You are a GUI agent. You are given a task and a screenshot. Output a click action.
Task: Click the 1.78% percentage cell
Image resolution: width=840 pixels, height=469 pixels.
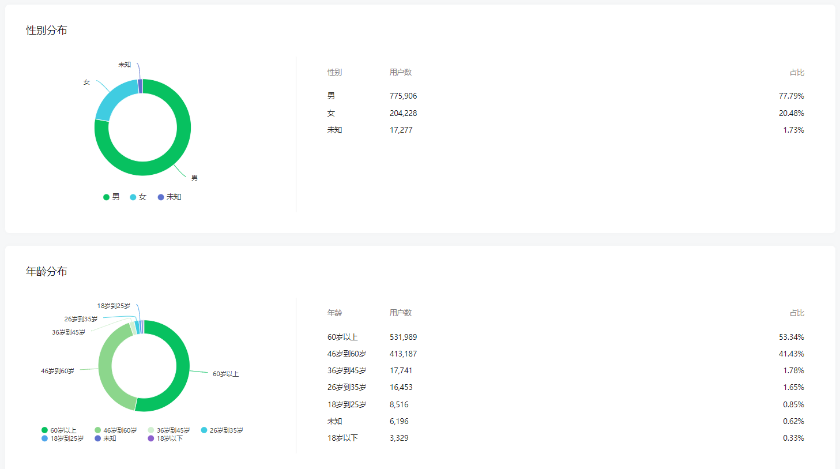pyautogui.click(x=793, y=370)
